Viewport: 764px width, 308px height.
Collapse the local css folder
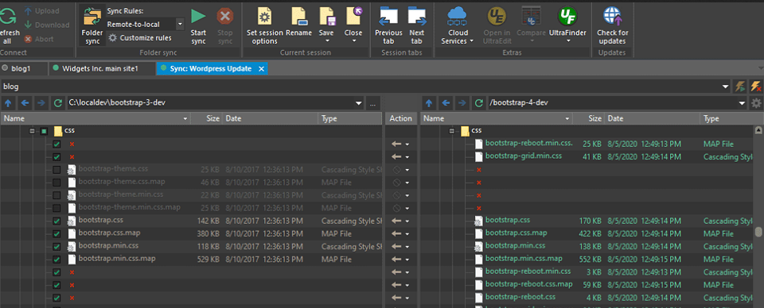point(32,131)
